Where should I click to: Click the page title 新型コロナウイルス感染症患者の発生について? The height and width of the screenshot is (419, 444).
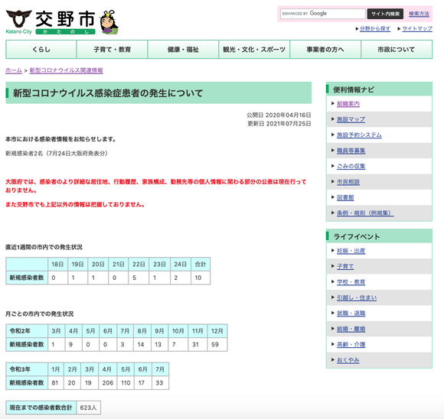[108, 93]
